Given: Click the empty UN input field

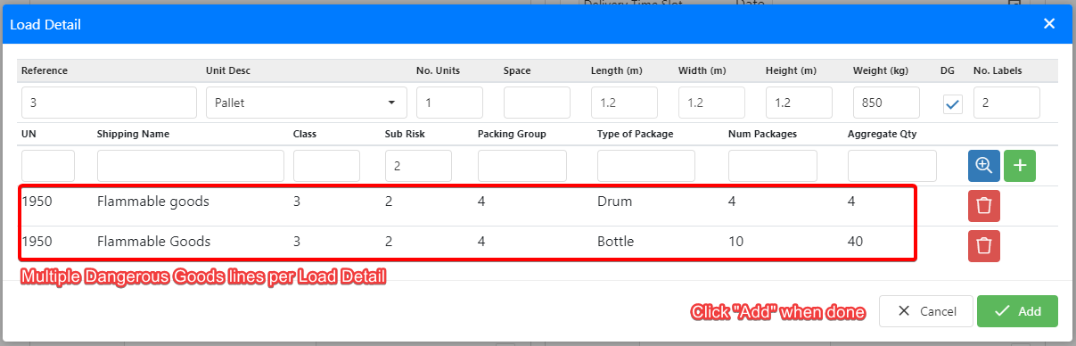Looking at the screenshot, I should pyautogui.click(x=48, y=166).
